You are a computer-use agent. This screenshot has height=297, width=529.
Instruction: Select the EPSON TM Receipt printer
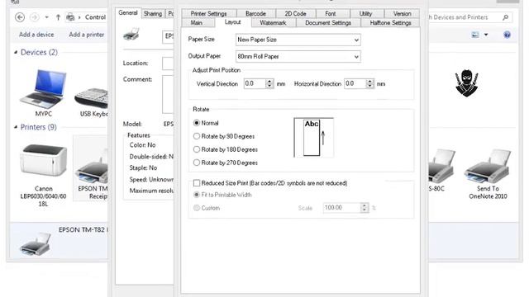(x=91, y=168)
